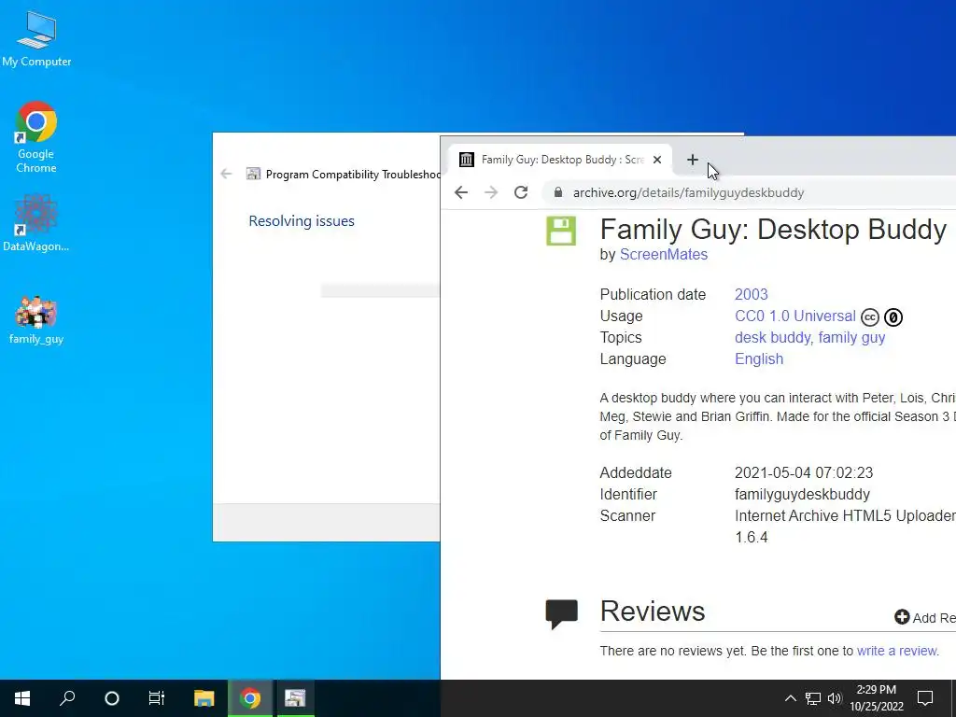Screen dimensions: 956x717
Task: Click the Windows Start button
Action: (x=22, y=698)
